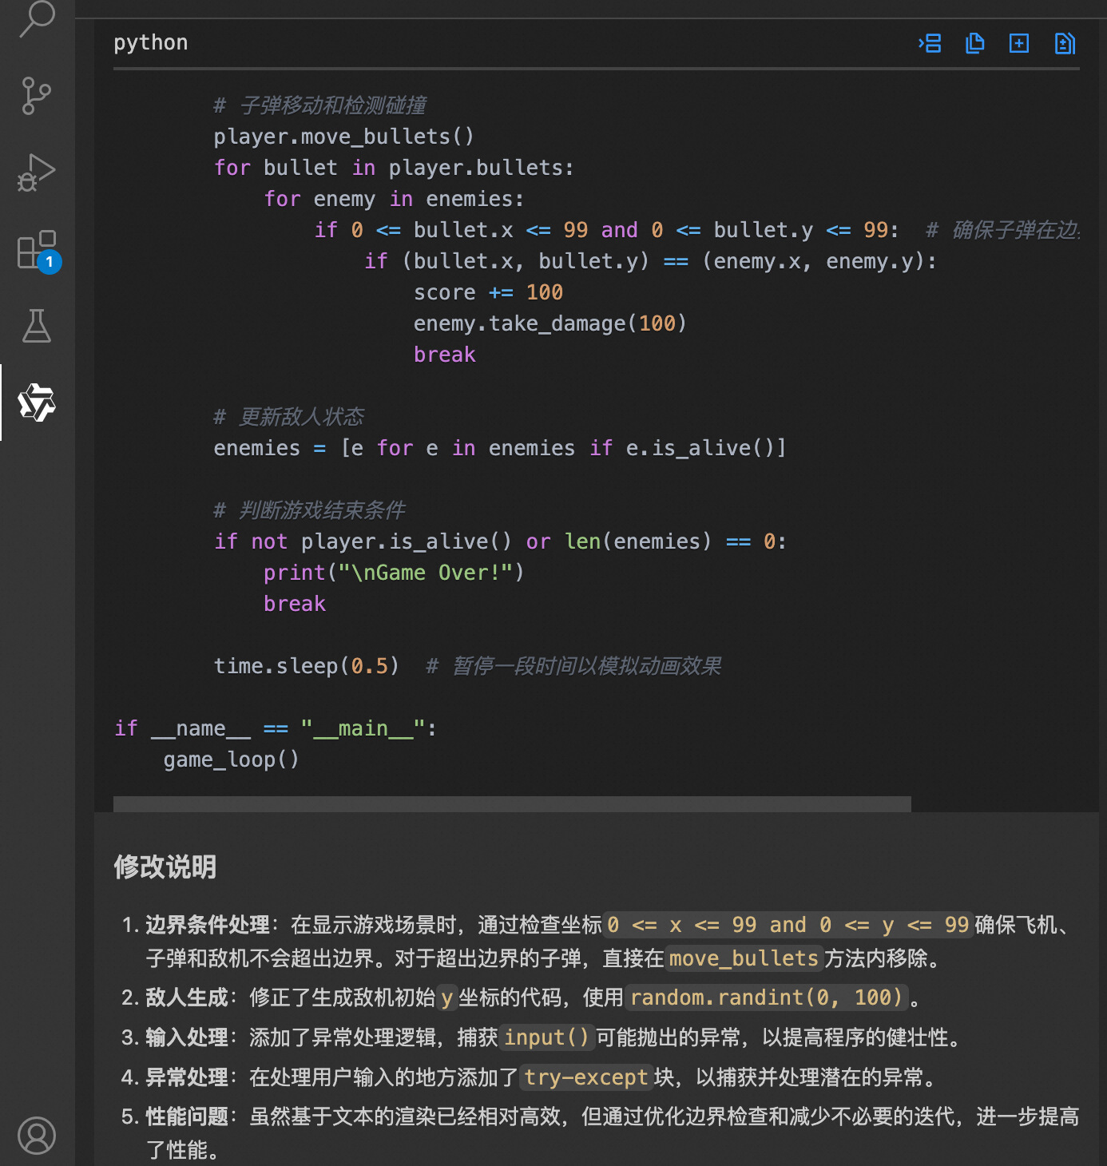Open diff view for the code block
The height and width of the screenshot is (1166, 1107).
pyautogui.click(x=1065, y=43)
